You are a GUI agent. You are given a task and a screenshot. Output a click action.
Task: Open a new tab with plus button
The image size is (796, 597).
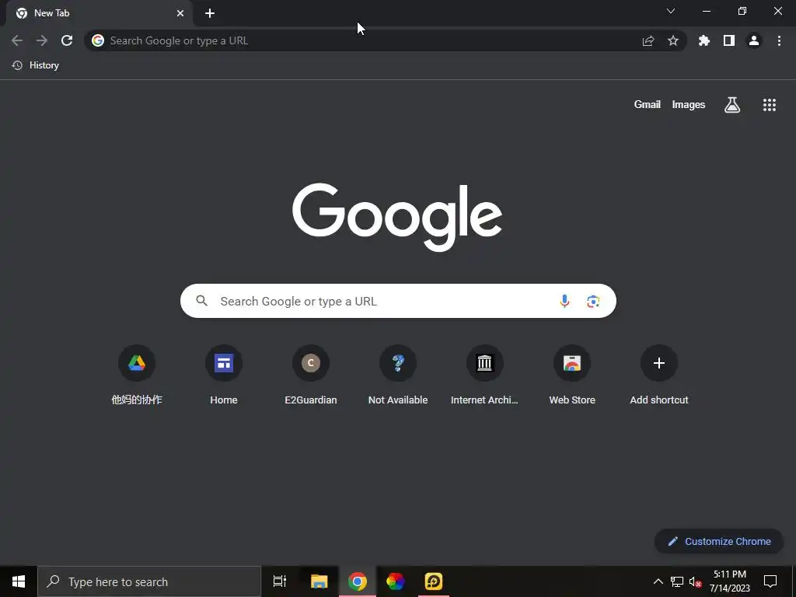point(210,13)
